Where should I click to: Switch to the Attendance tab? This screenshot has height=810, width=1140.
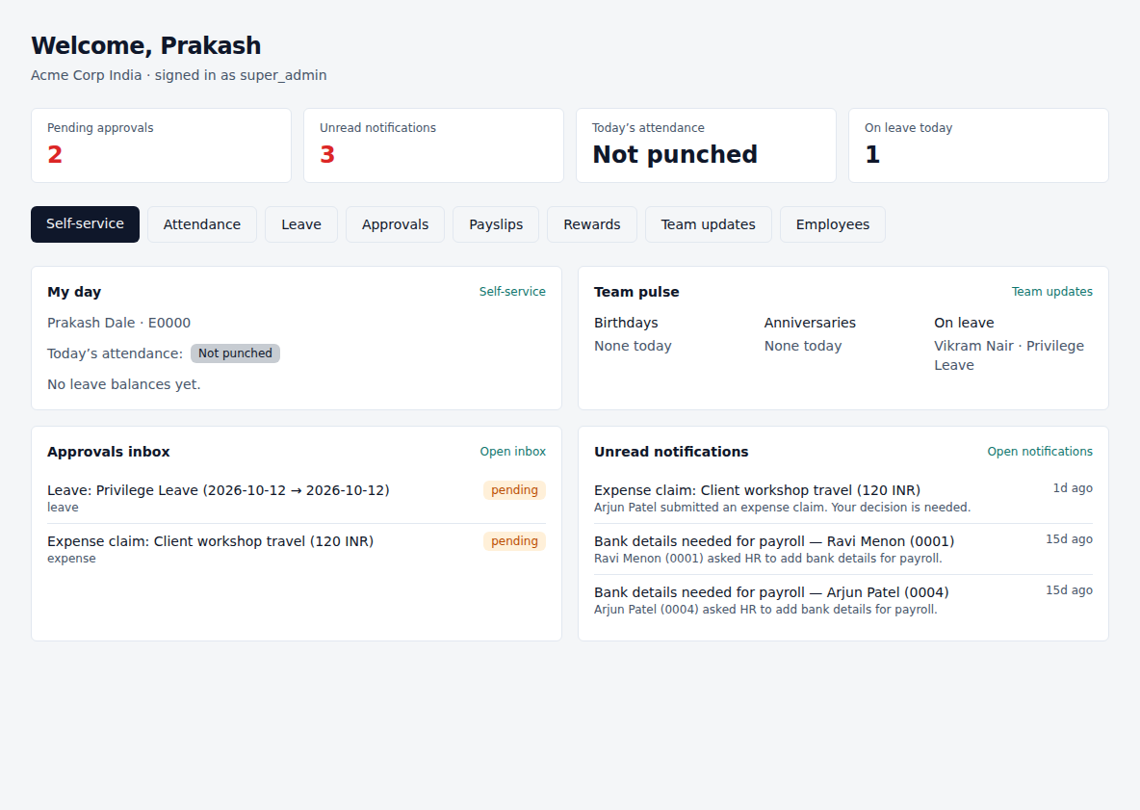[202, 224]
